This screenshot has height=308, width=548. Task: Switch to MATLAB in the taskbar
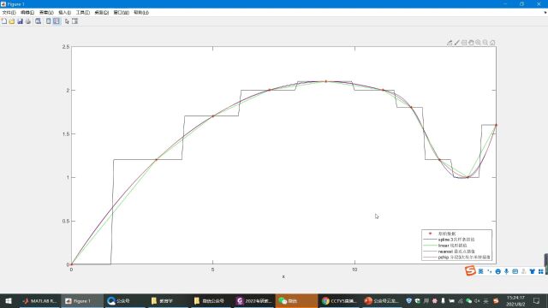point(39,300)
